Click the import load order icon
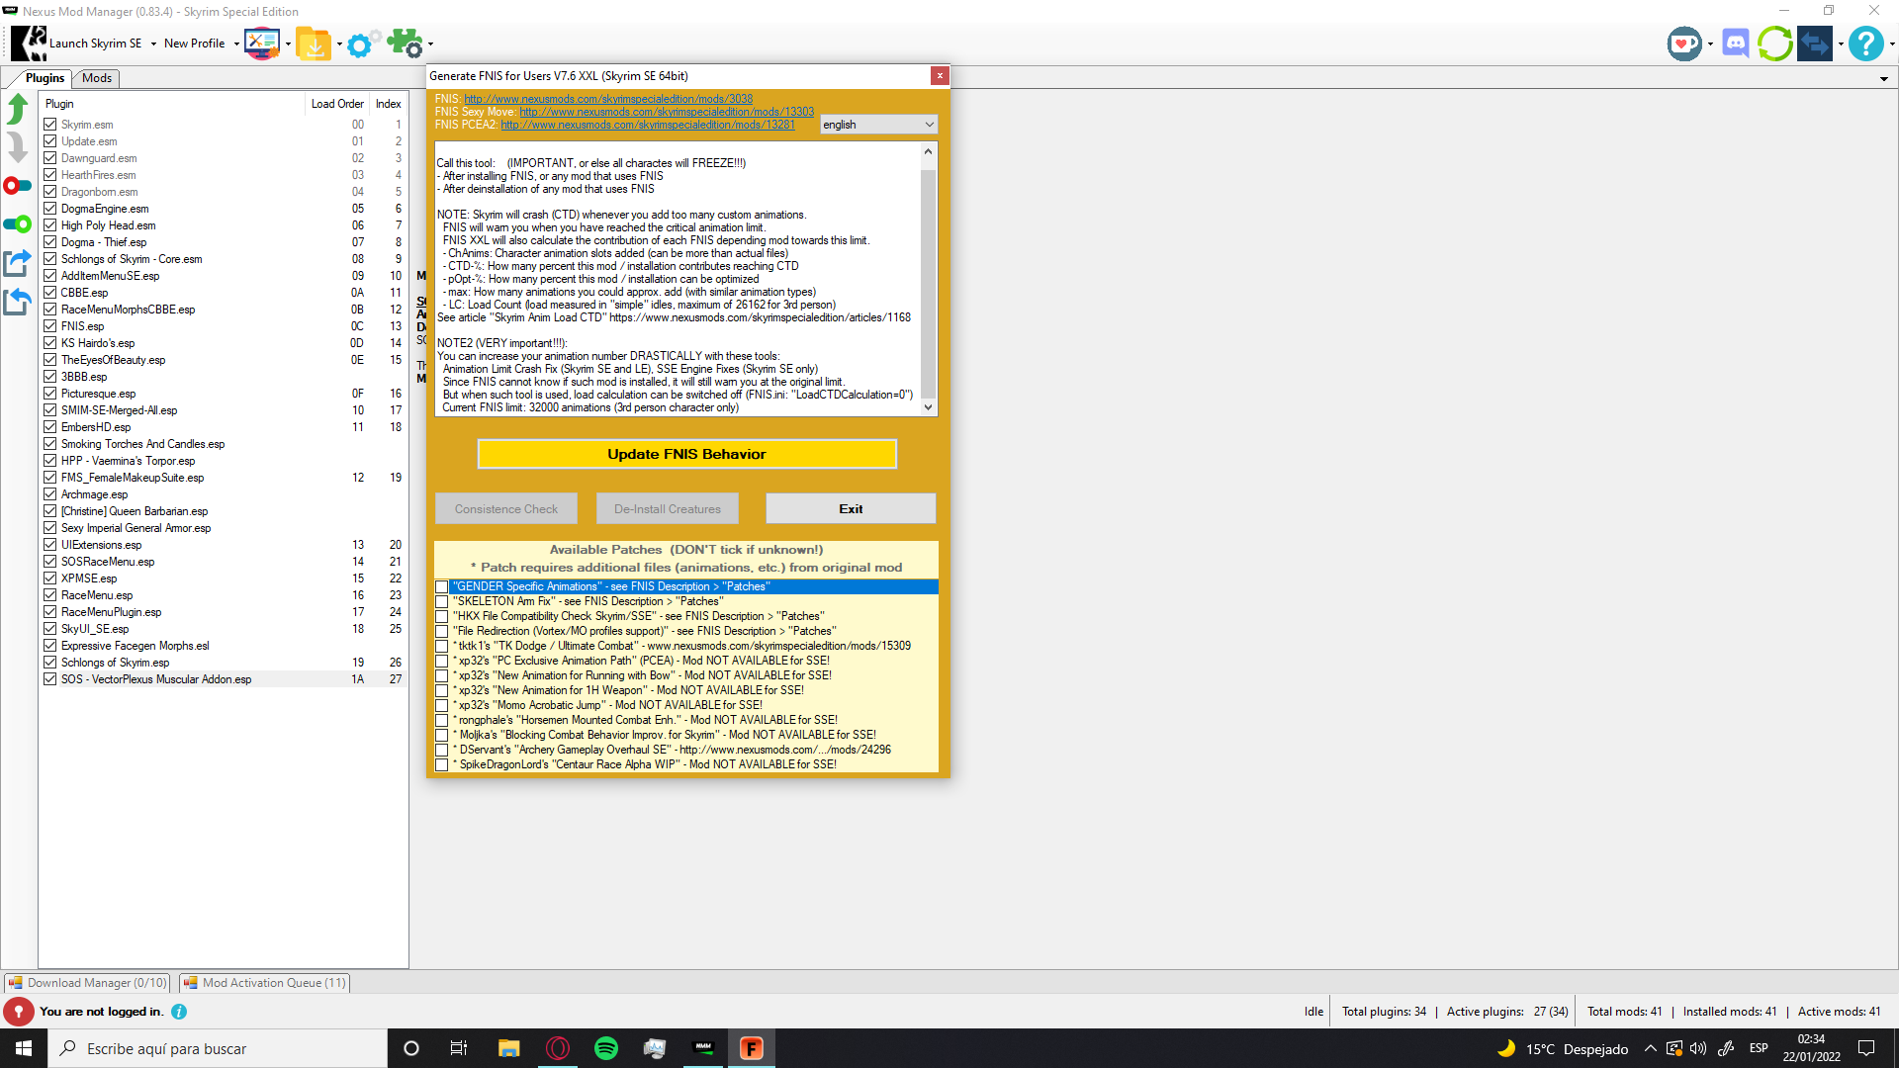Viewport: 1899px width, 1068px height. pyautogui.click(x=18, y=301)
